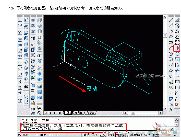Toggle 捕捉 snap mode
Viewport: 181px width, 137px height.
(x=86, y=135)
